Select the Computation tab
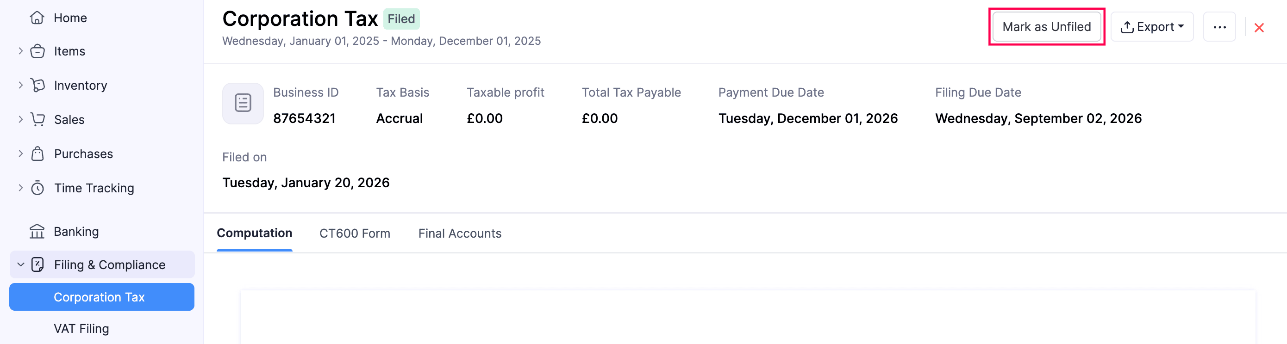Viewport: 1287px width, 344px height. pyautogui.click(x=254, y=233)
